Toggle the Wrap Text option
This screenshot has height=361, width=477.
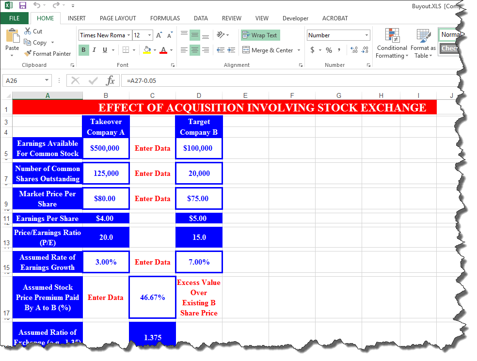(x=260, y=35)
